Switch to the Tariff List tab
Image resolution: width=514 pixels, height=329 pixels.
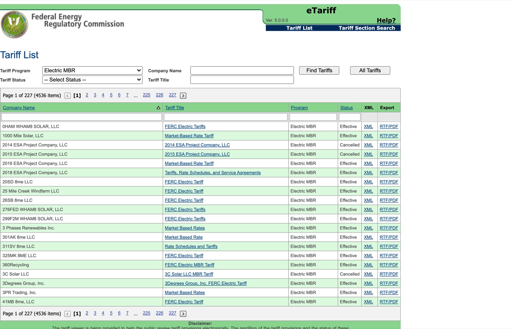pos(299,28)
